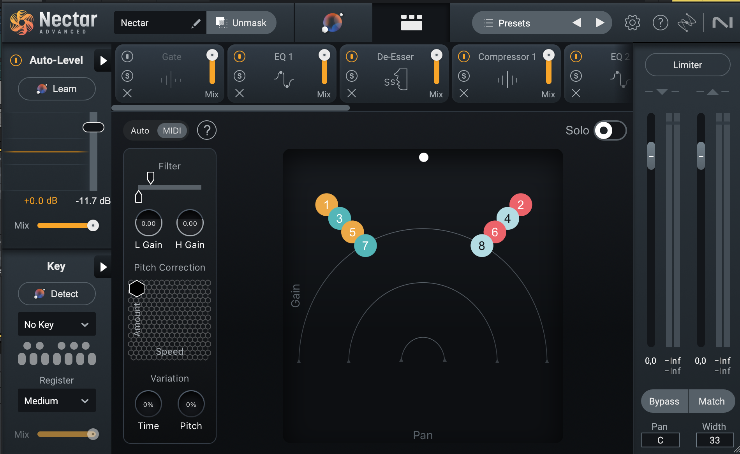This screenshot has width=740, height=454.
Task: Click the module chain horizontal scrollbar
Action: point(231,108)
